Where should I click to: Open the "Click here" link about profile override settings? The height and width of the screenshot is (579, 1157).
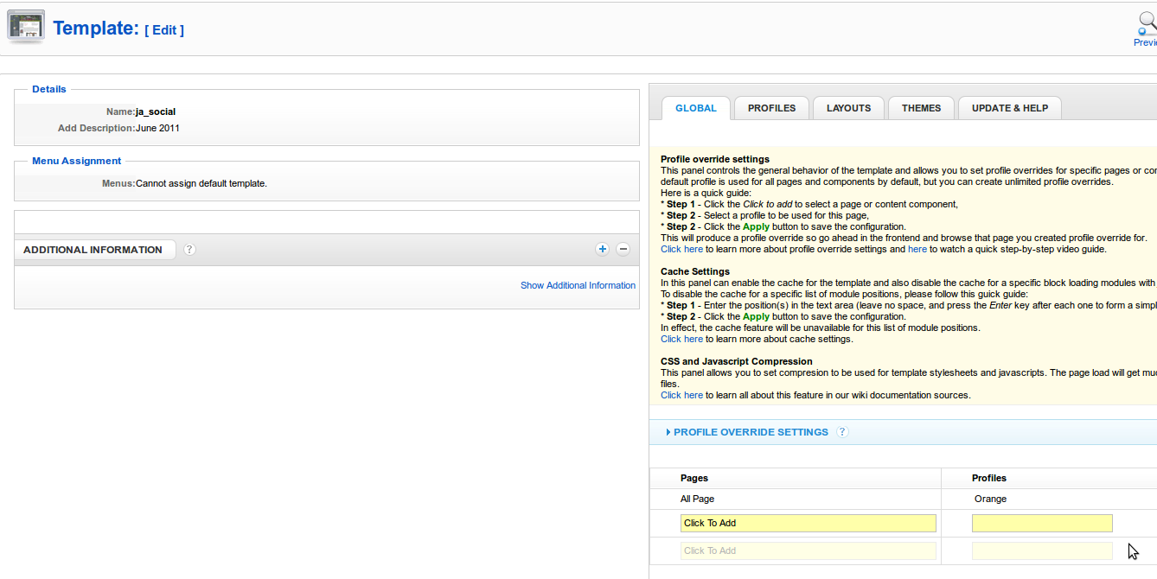click(681, 249)
